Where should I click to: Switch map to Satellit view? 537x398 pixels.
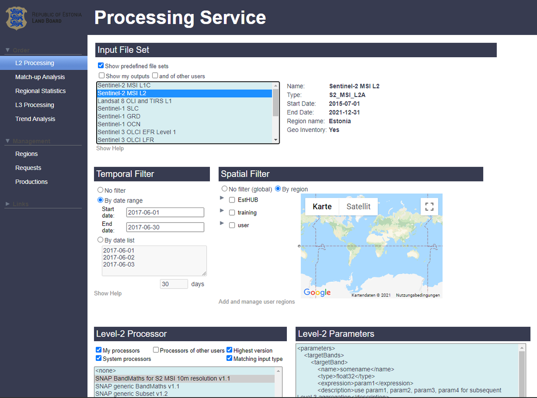[358, 207]
